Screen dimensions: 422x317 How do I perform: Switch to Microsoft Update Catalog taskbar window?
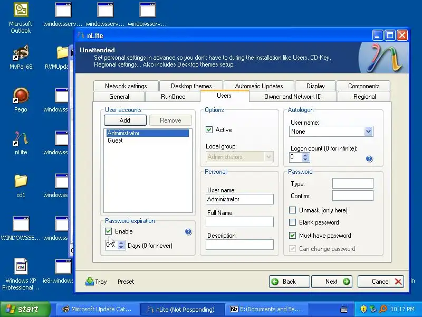(x=98, y=309)
